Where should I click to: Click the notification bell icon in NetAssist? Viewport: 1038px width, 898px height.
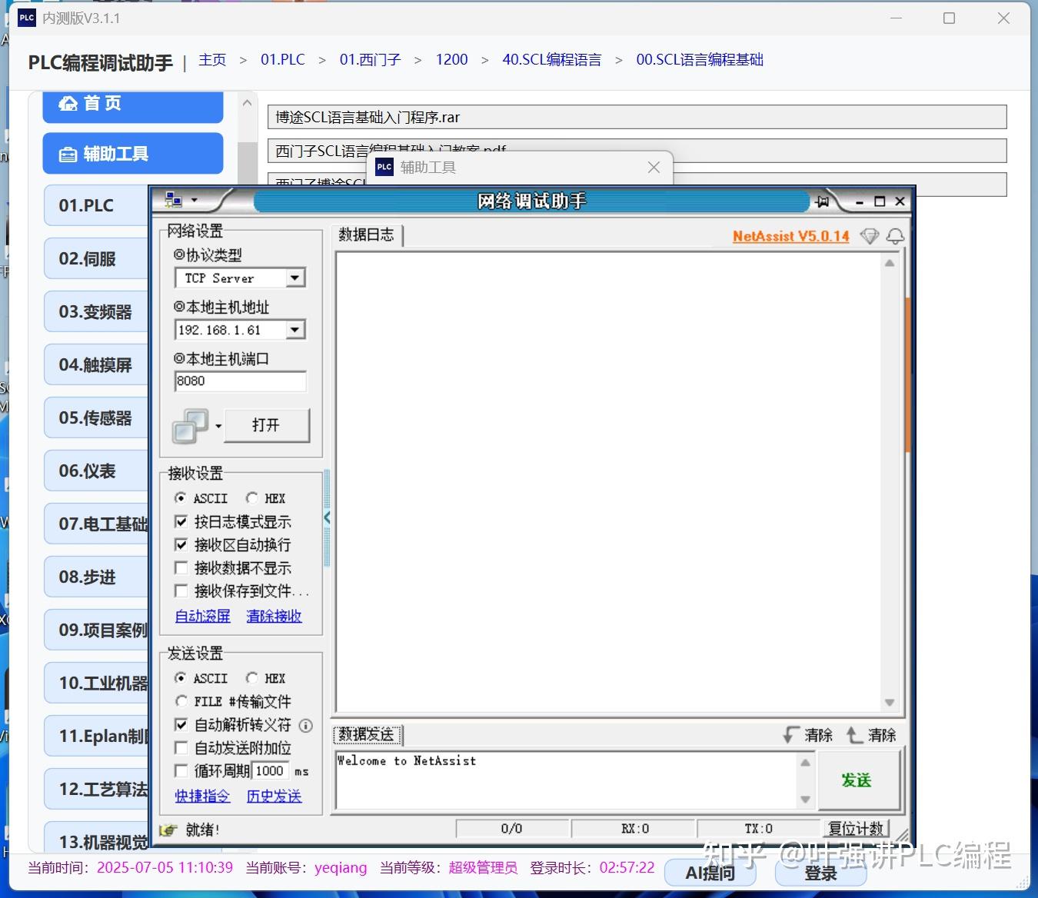pyautogui.click(x=895, y=237)
